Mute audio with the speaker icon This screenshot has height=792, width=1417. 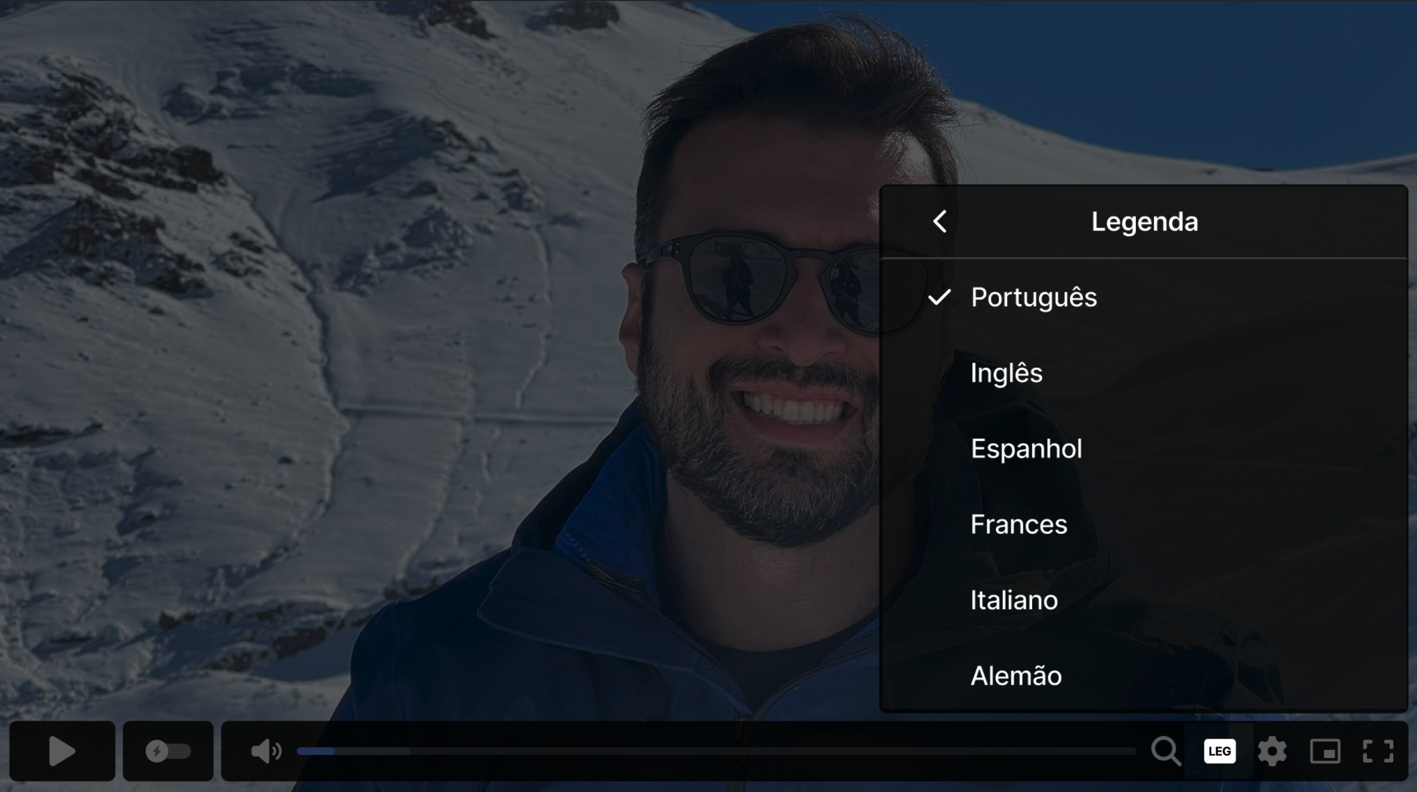point(266,751)
